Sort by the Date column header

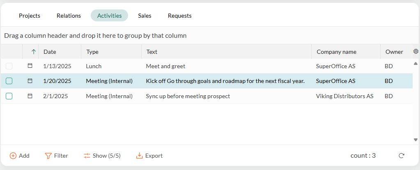[50, 52]
